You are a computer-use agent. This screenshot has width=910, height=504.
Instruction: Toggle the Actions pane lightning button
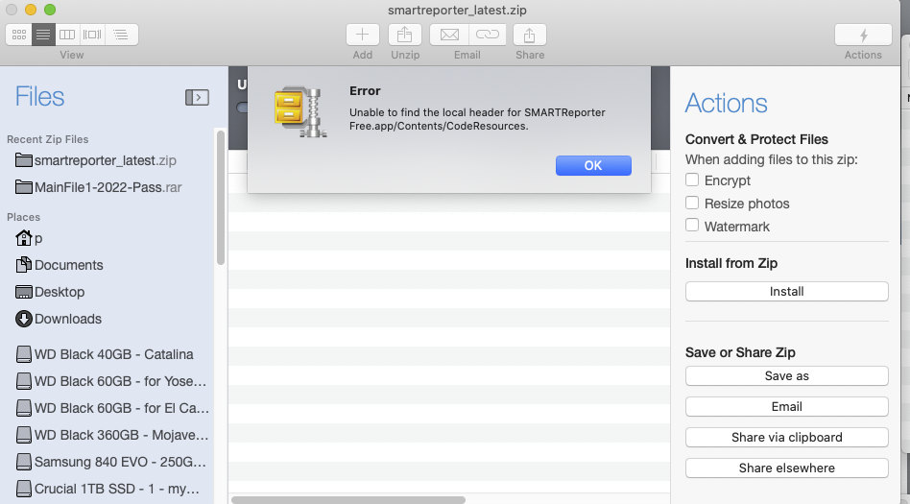click(x=863, y=35)
